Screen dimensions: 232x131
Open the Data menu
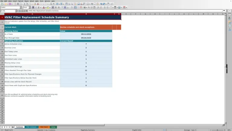tap(37, 1)
